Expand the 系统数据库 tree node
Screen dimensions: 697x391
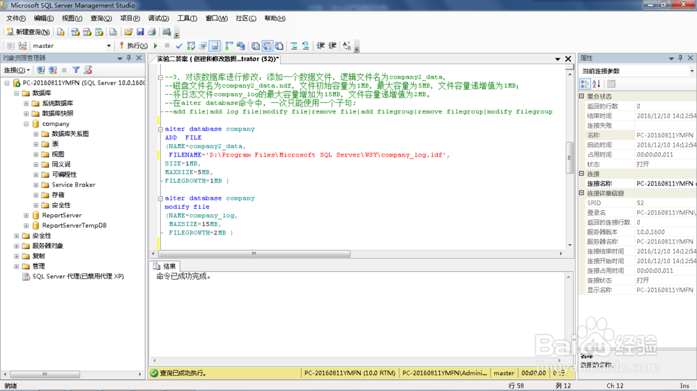point(26,104)
